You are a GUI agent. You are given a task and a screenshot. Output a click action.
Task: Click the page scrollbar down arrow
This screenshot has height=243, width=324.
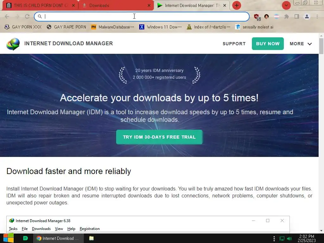[x=321, y=231]
